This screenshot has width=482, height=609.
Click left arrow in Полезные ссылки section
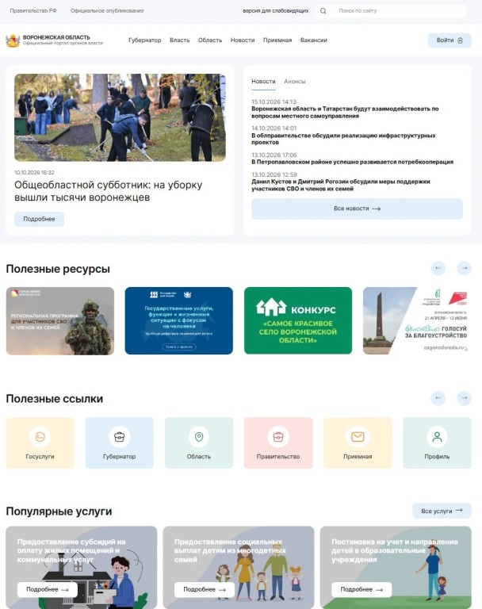click(x=438, y=398)
